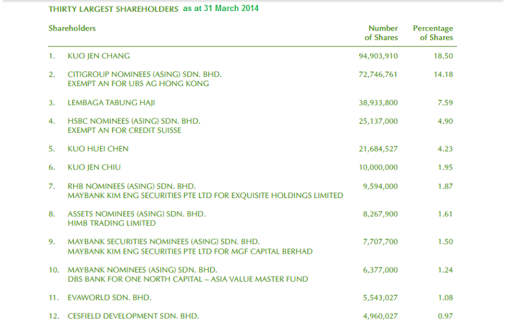This screenshot has height=321, width=505.
Task: Click percentage value 18.50
Action: point(443,56)
